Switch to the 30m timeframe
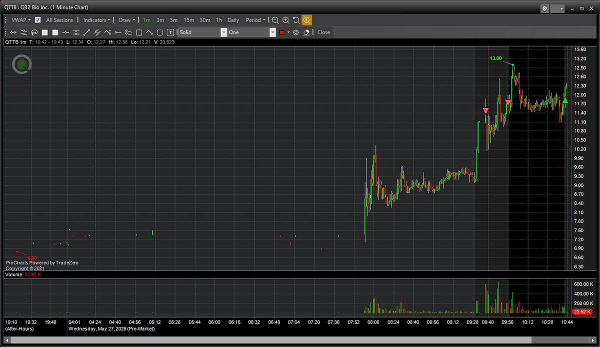Viewport: 600px width, 347px height. (x=205, y=20)
